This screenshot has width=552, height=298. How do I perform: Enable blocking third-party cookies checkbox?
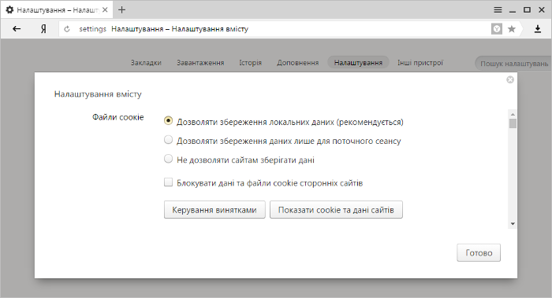pos(168,182)
